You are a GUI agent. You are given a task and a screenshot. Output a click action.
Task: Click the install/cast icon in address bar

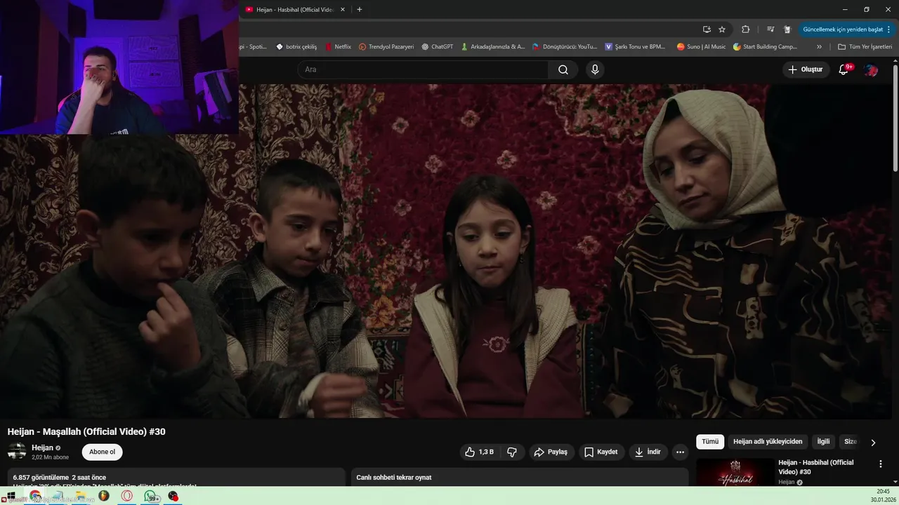click(x=707, y=29)
